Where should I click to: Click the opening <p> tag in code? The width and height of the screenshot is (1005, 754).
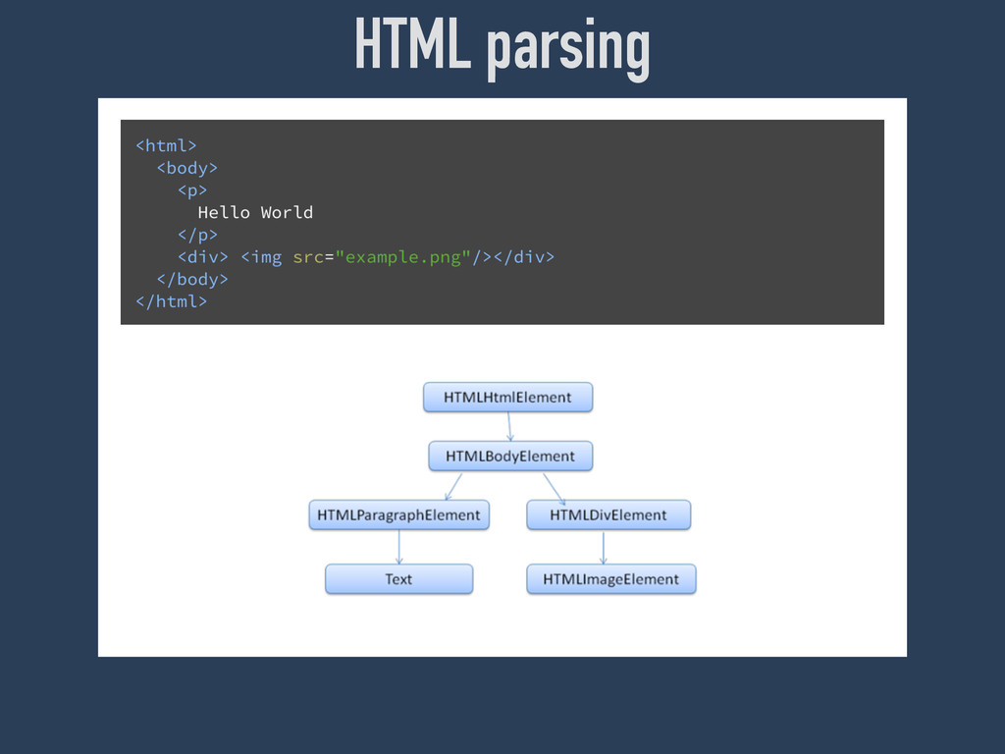[192, 190]
